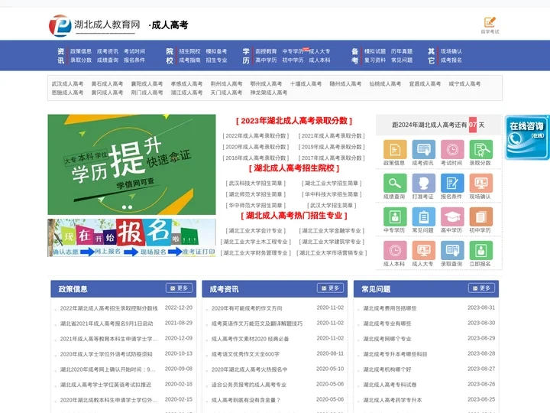Viewport: 550px width, 413px height.
Task: Click the 高中学历 graduation cap icon
Action: coord(451,217)
